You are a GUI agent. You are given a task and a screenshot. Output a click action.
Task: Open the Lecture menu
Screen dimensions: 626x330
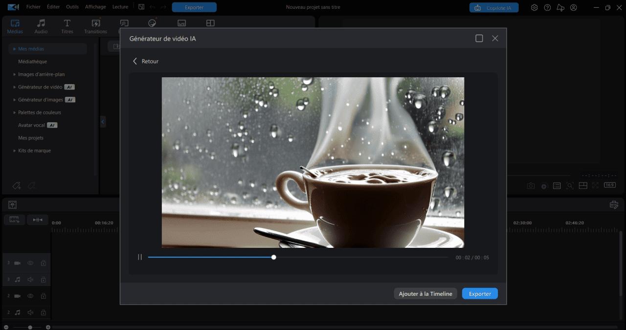120,7
